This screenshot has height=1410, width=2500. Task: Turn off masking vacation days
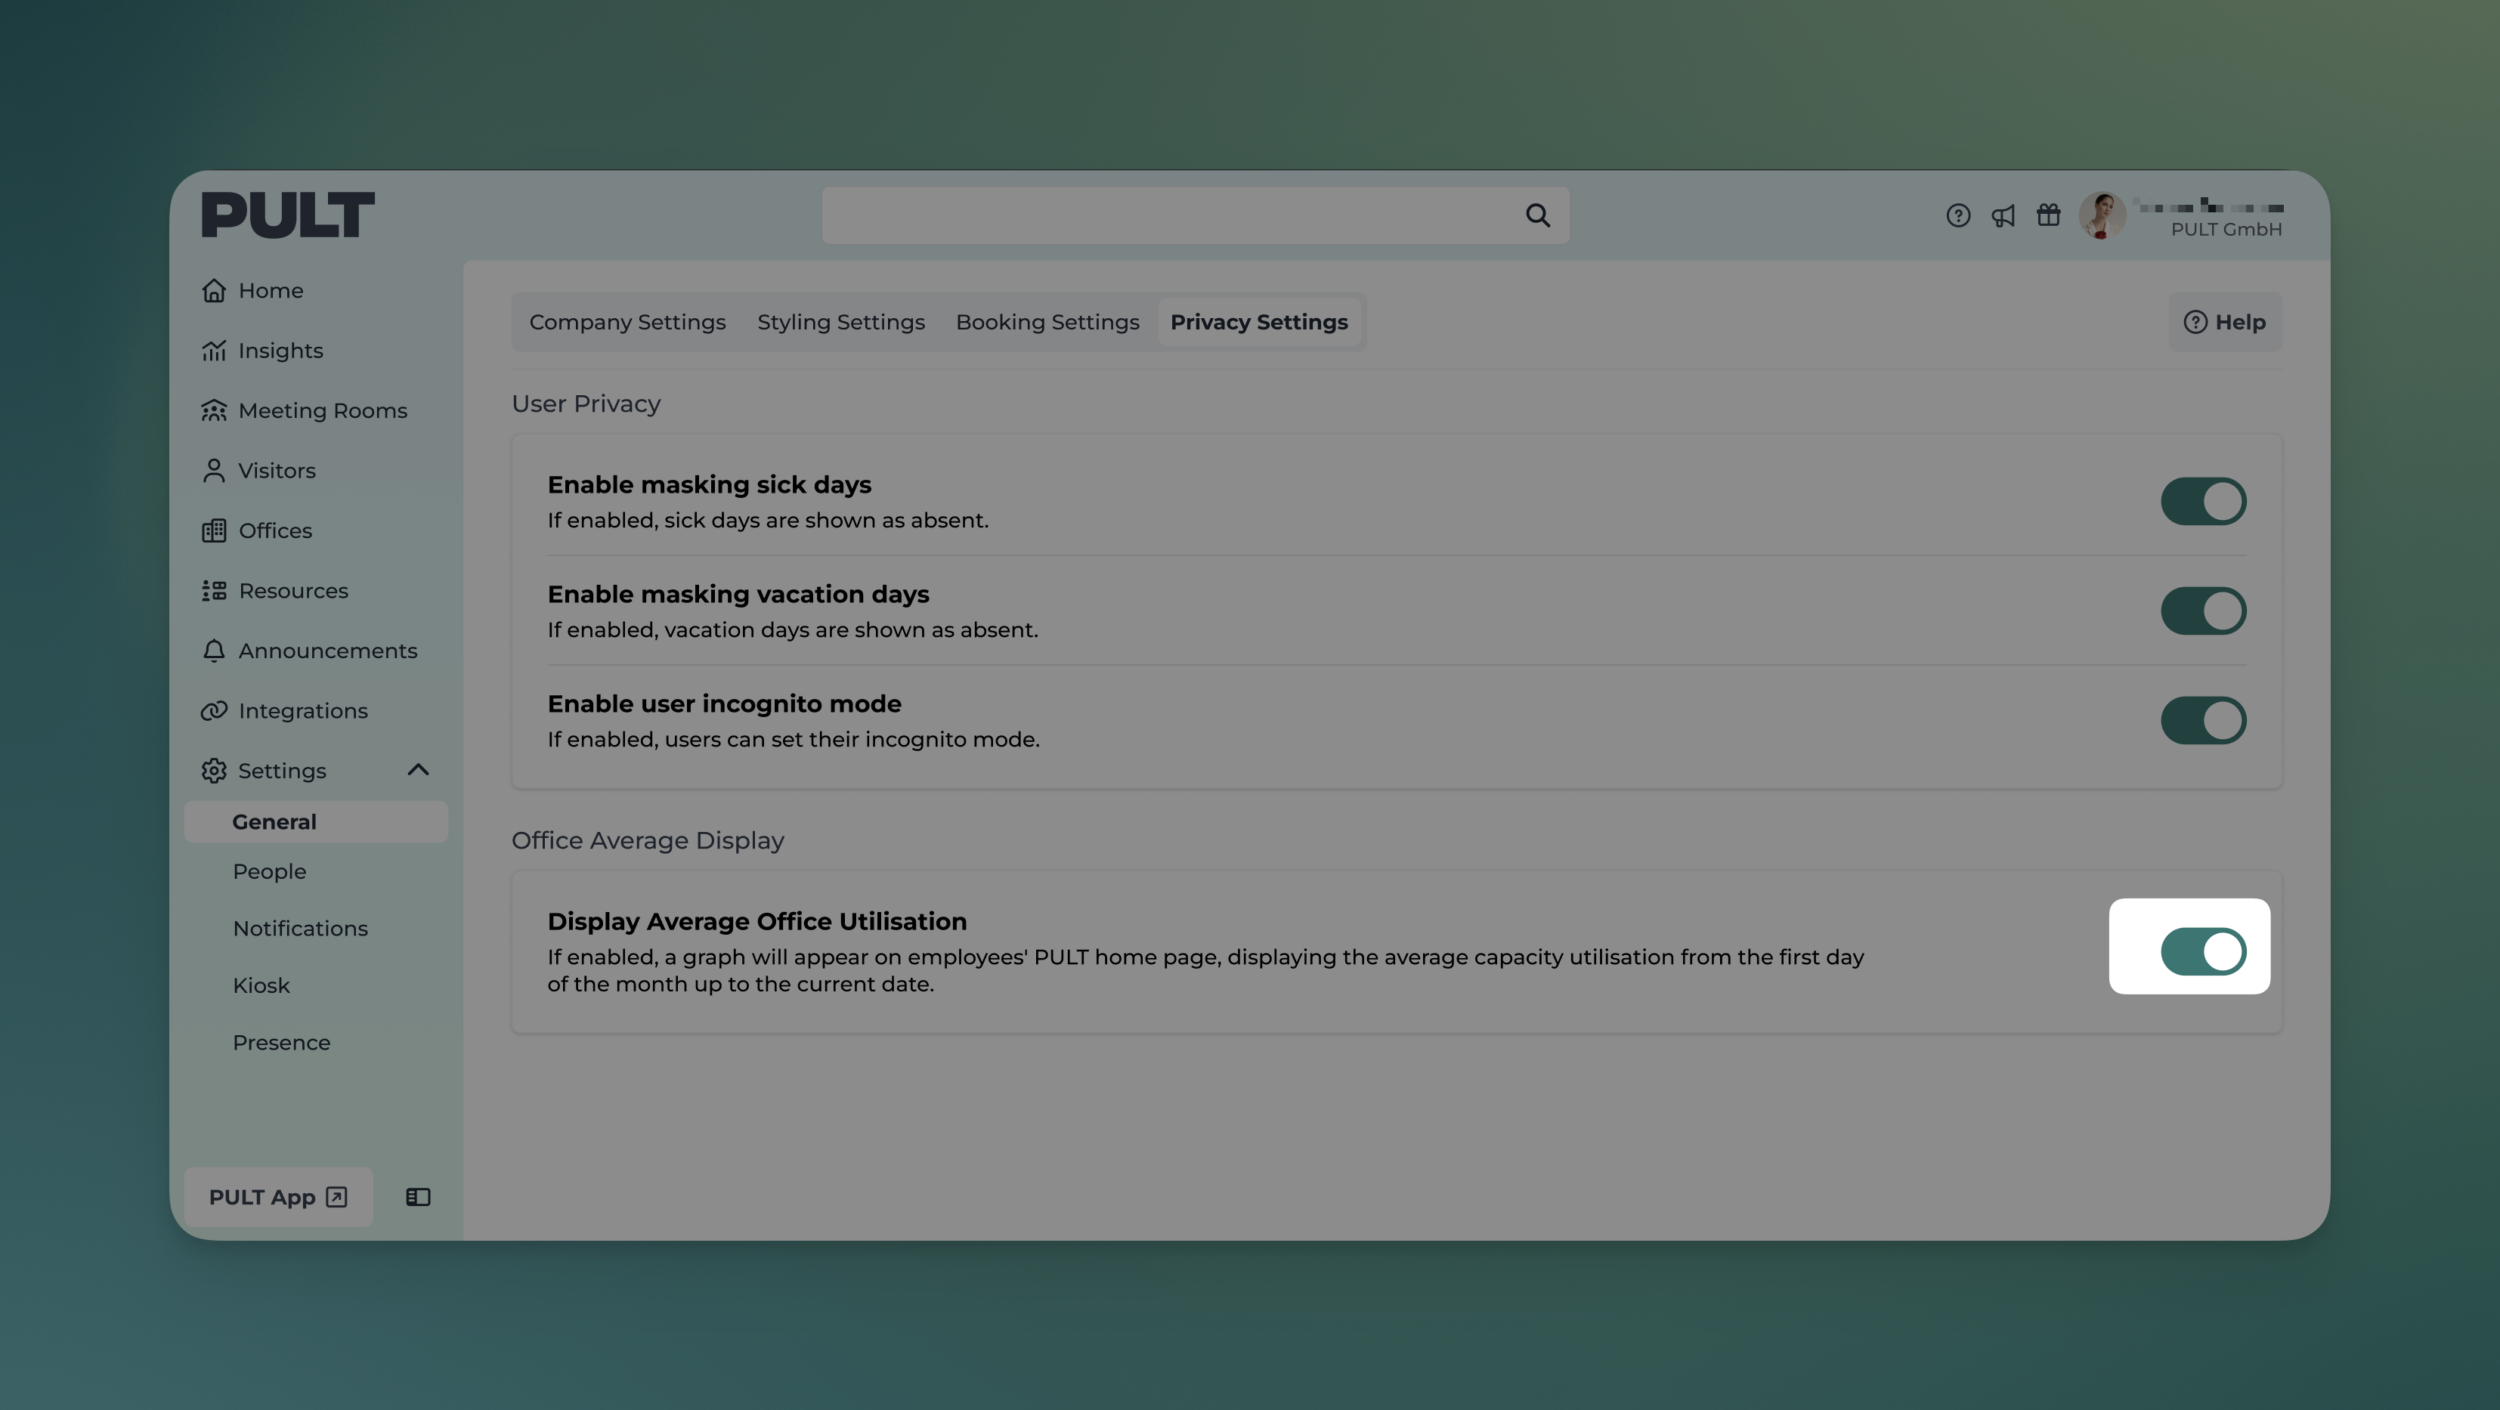coord(2203,611)
